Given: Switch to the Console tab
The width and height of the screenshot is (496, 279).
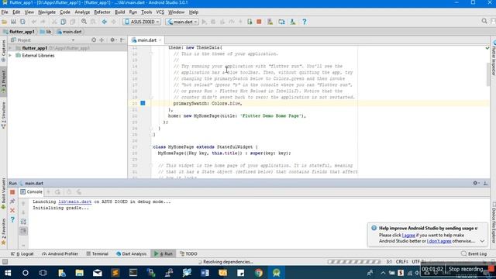Looking at the screenshot, I should [x=31, y=191].
